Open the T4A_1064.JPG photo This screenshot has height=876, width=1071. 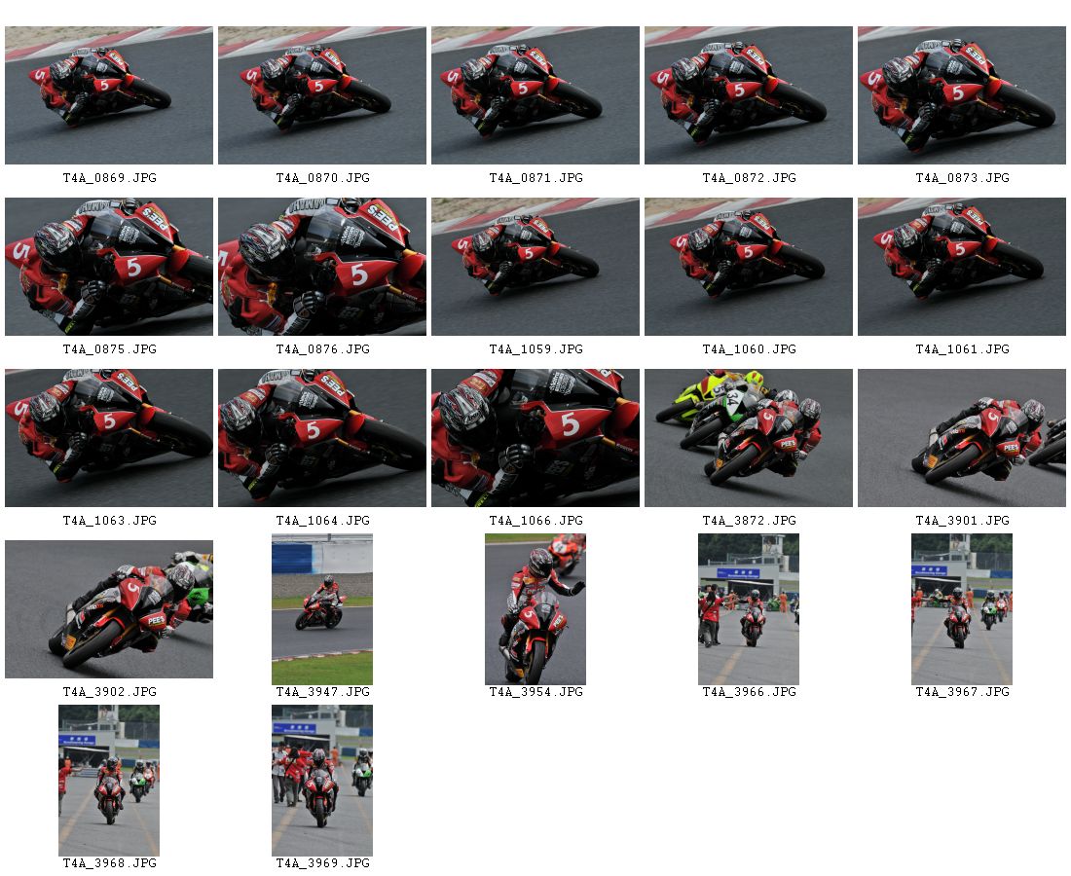[x=321, y=438]
